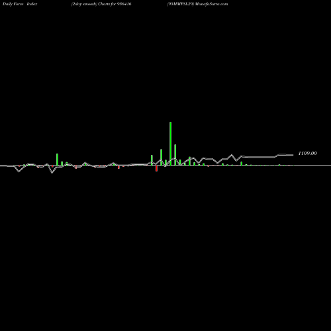
Task: Click the tallest green force index bar
Action: (170, 144)
